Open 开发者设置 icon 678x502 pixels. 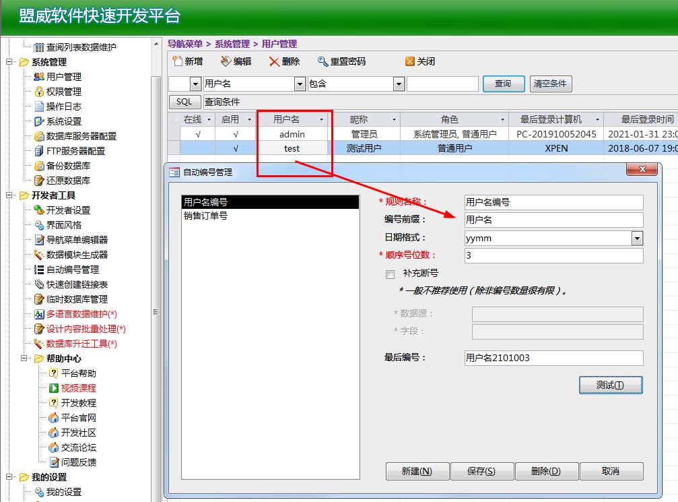coord(39,210)
